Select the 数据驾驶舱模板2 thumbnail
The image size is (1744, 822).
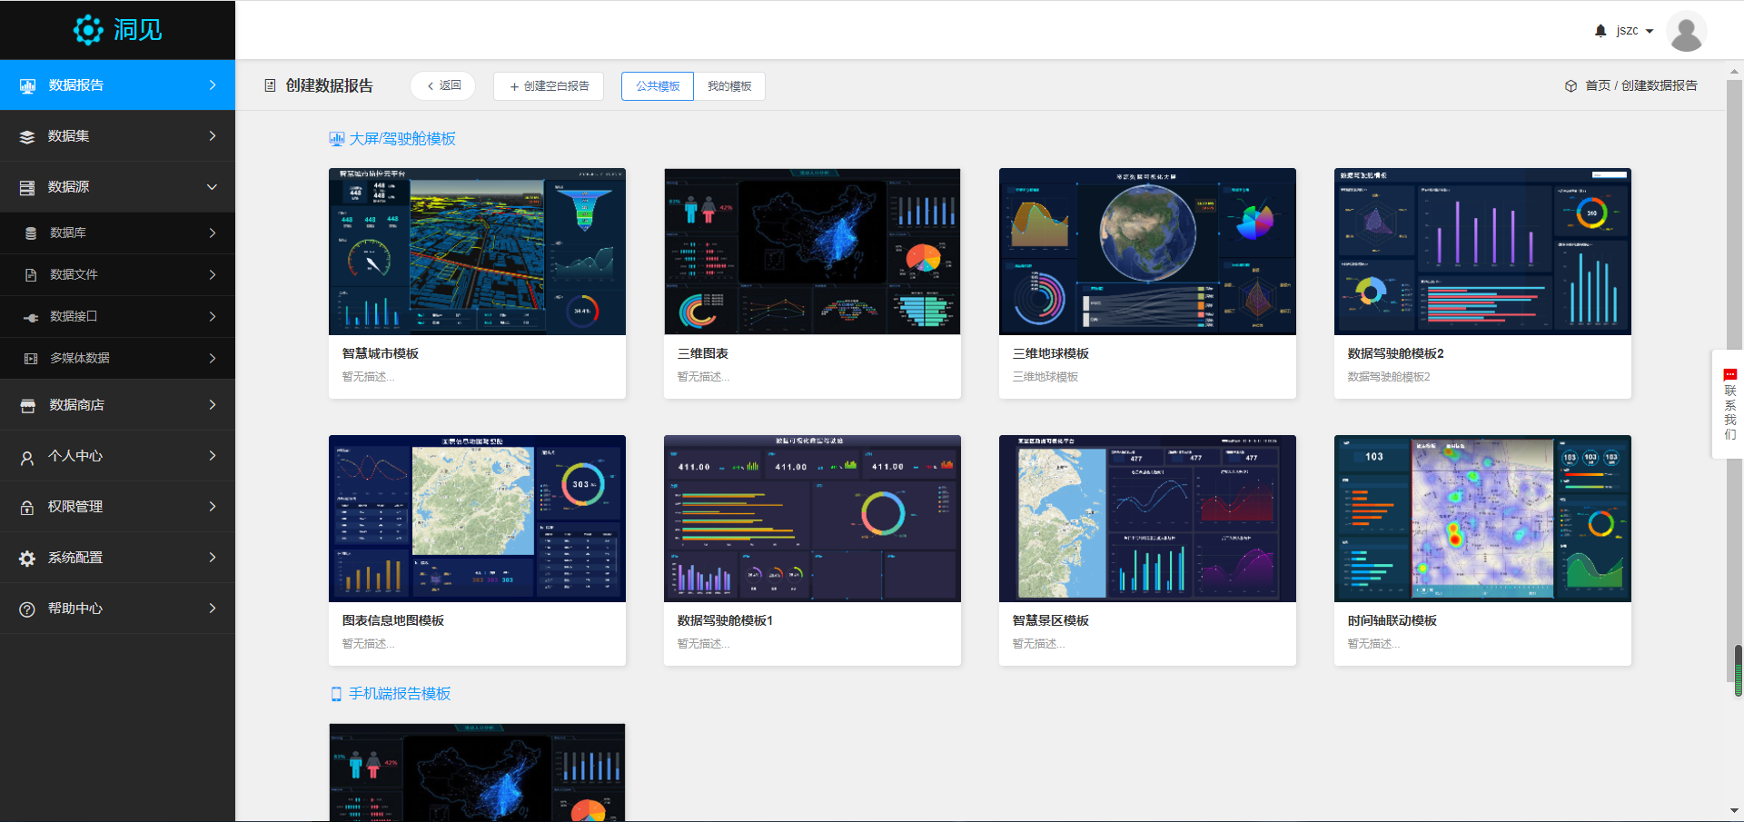tap(1482, 252)
